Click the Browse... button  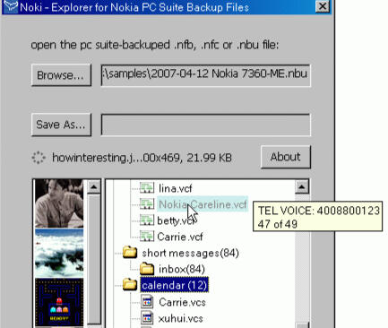point(61,75)
